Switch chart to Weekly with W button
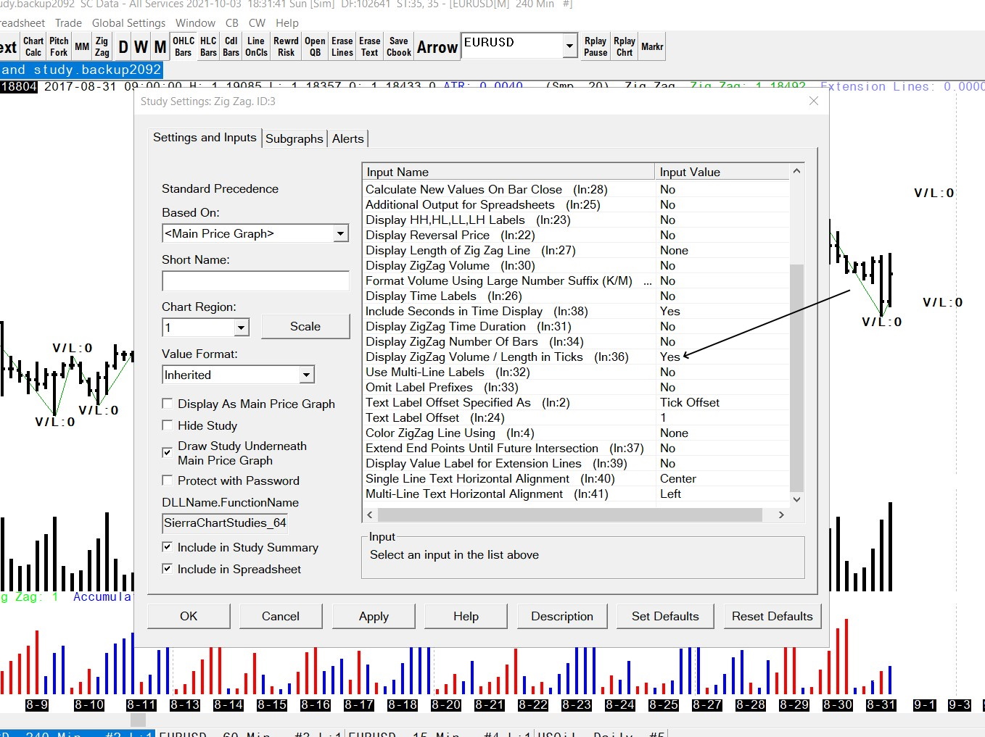The height and width of the screenshot is (737, 985). pyautogui.click(x=141, y=47)
